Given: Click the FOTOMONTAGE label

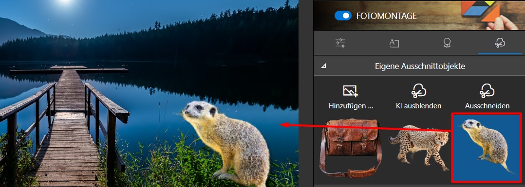Looking at the screenshot, I should click(386, 16).
